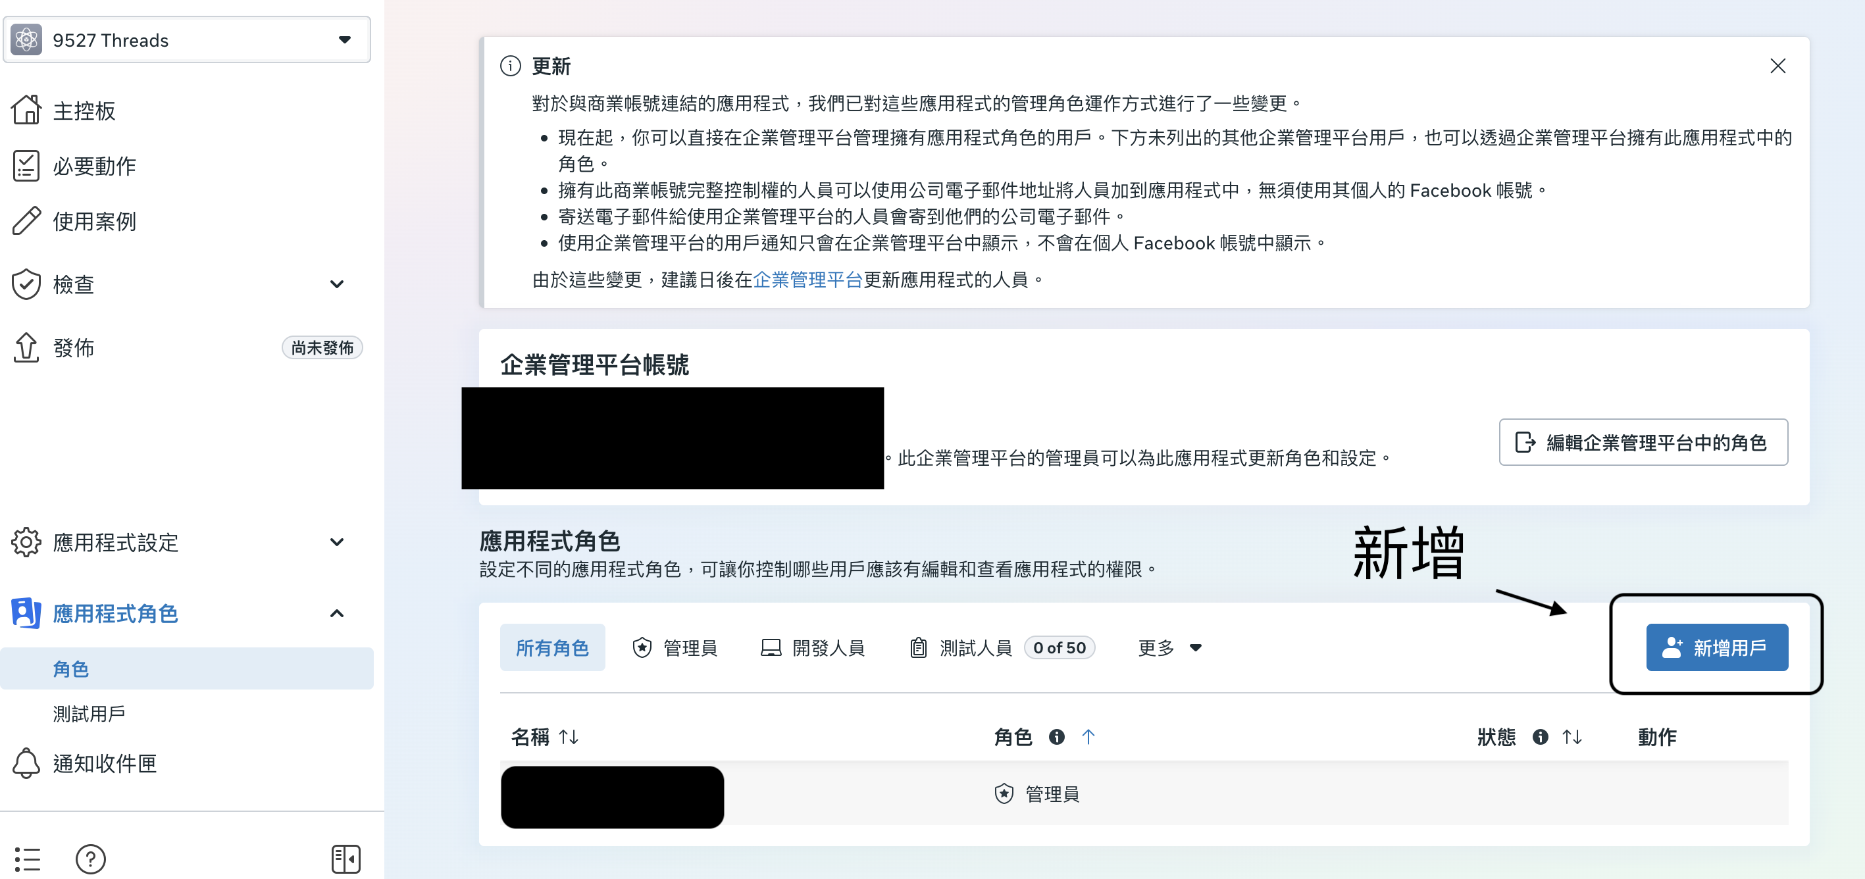Switch to the 所有角色 tab
The image size is (1865, 879).
[x=552, y=647]
